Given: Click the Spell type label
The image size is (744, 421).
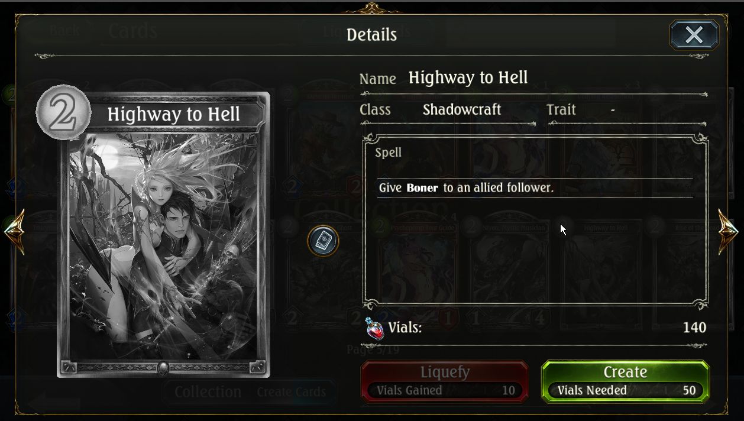Looking at the screenshot, I should (388, 153).
